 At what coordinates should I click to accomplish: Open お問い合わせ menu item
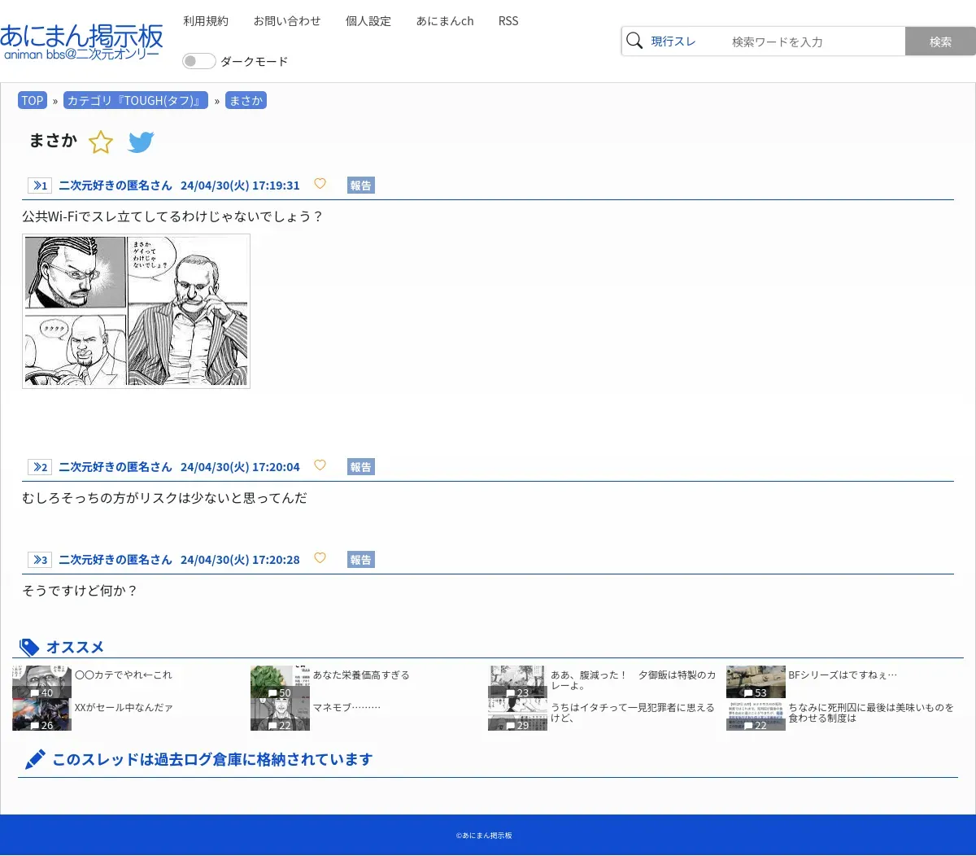(287, 21)
